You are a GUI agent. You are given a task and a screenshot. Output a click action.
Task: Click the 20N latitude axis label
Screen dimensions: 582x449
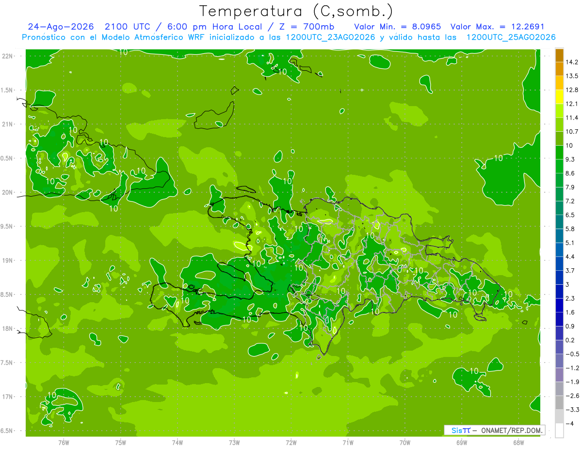[x=8, y=192]
